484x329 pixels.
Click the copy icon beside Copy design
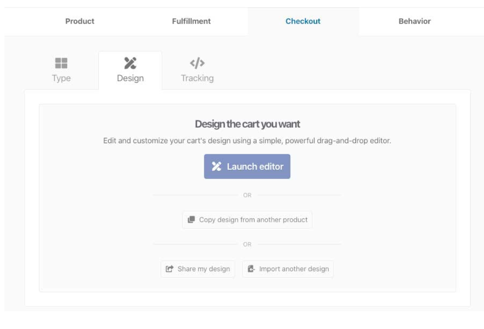pos(191,220)
